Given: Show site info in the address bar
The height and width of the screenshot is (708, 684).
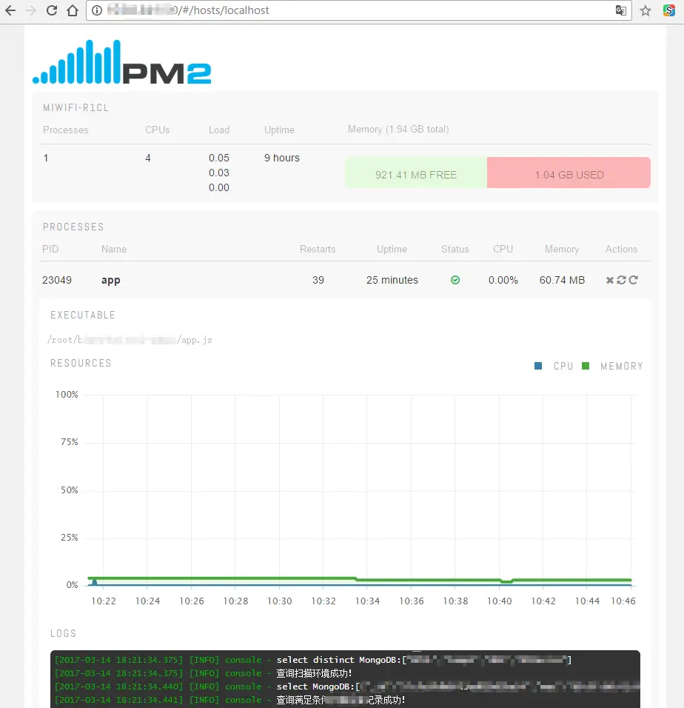Looking at the screenshot, I should (97, 10).
